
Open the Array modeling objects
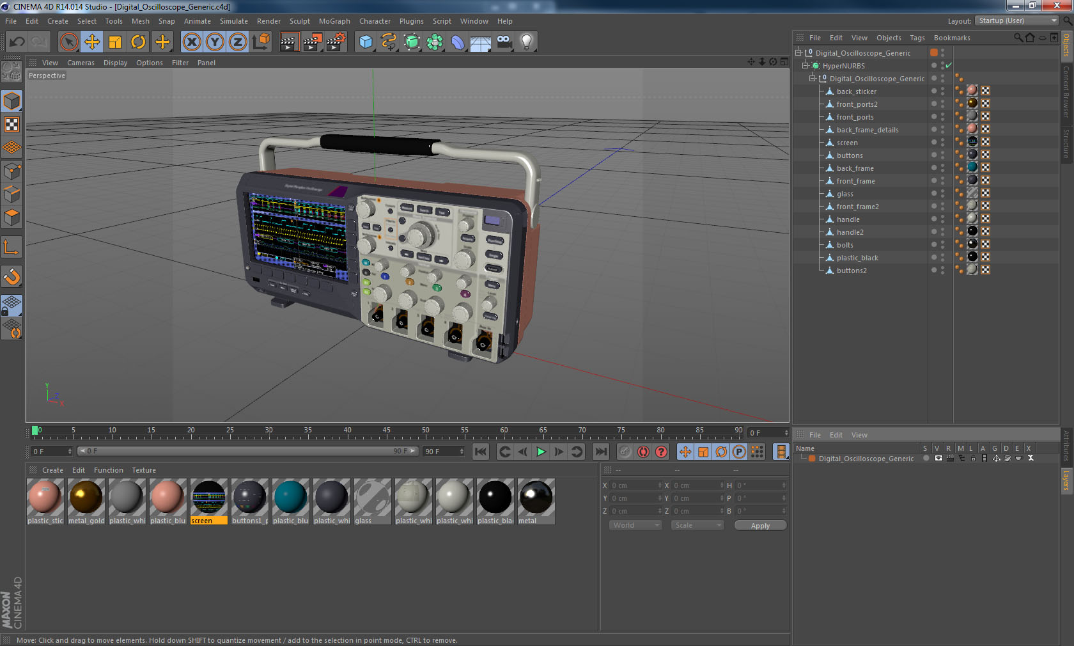click(x=435, y=42)
